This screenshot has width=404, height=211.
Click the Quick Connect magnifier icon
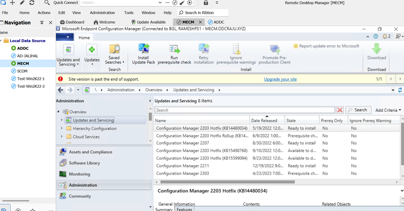click(47, 3)
